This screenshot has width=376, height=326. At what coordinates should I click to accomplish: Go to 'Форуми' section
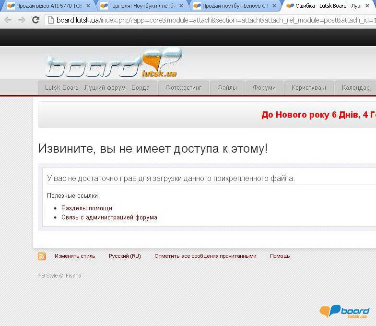pyautogui.click(x=264, y=87)
